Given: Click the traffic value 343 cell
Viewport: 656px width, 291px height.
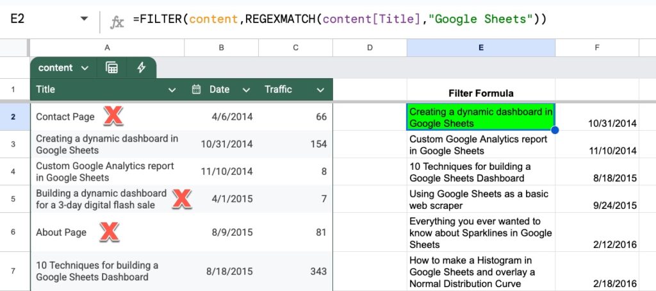Looking at the screenshot, I should click(318, 271).
